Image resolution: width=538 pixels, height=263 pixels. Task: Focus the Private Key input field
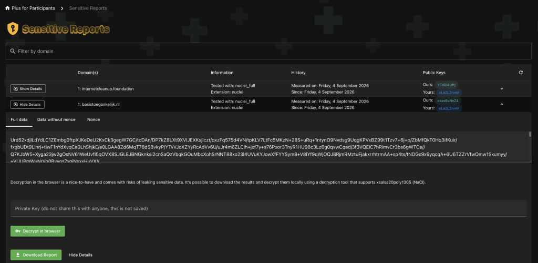tap(268, 208)
